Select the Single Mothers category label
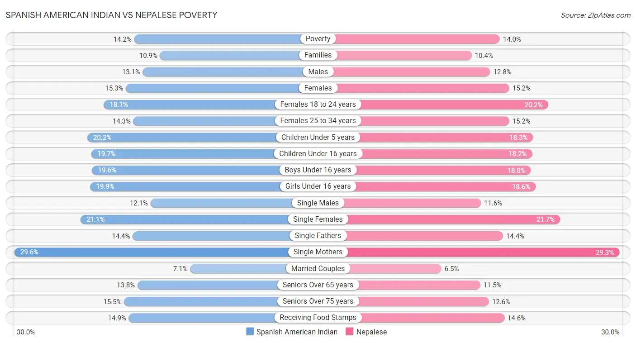This screenshot has width=636, height=343. 318,252
